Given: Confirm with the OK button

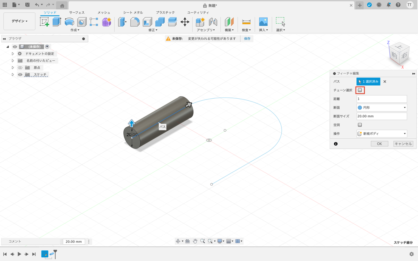Looking at the screenshot, I should point(379,144).
